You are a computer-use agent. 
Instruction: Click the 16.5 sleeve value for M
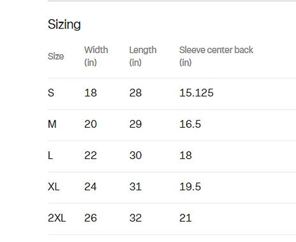[190, 124]
